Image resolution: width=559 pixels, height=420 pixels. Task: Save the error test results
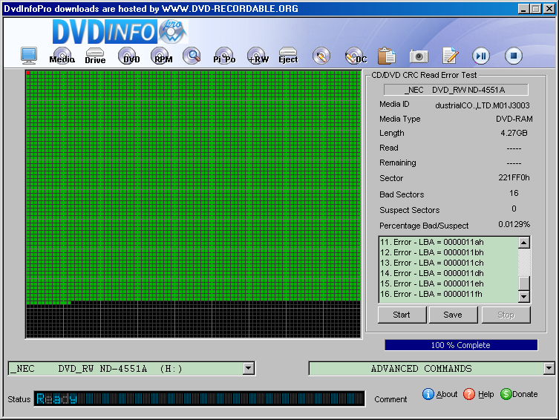[453, 315]
